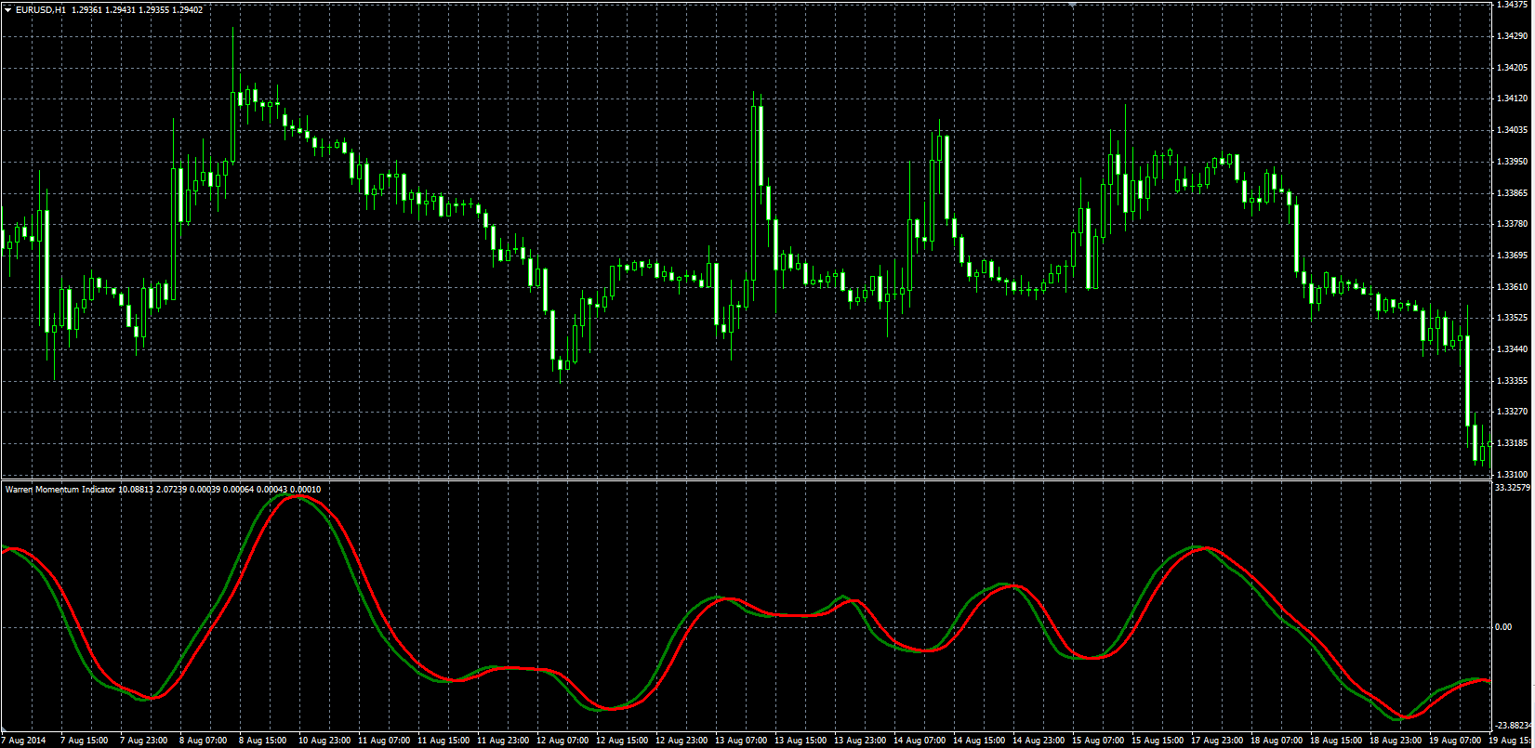Click the EURUSD,H1 symbol label

point(41,9)
